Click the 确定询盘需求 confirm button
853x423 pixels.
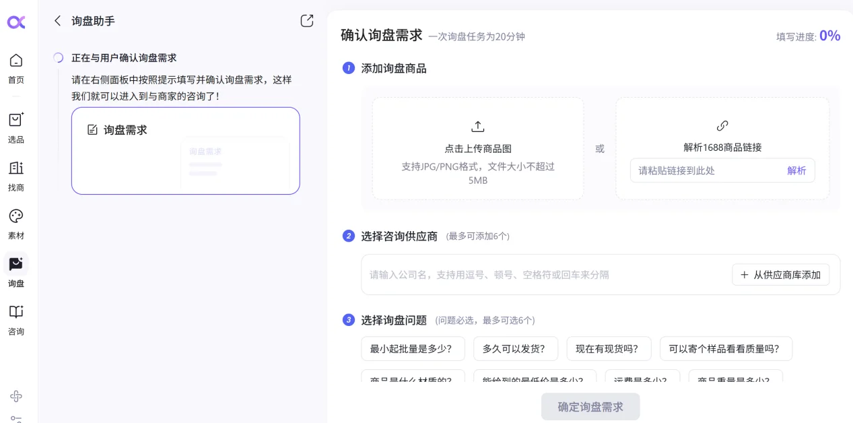pos(590,407)
